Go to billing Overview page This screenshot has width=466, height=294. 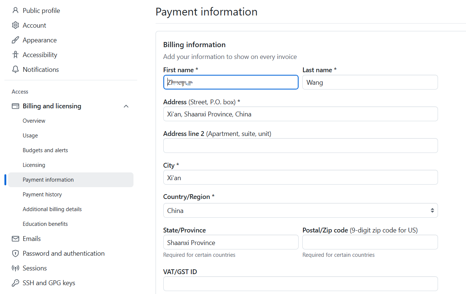point(34,121)
